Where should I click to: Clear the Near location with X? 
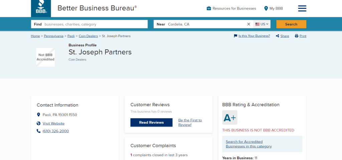coord(248,24)
